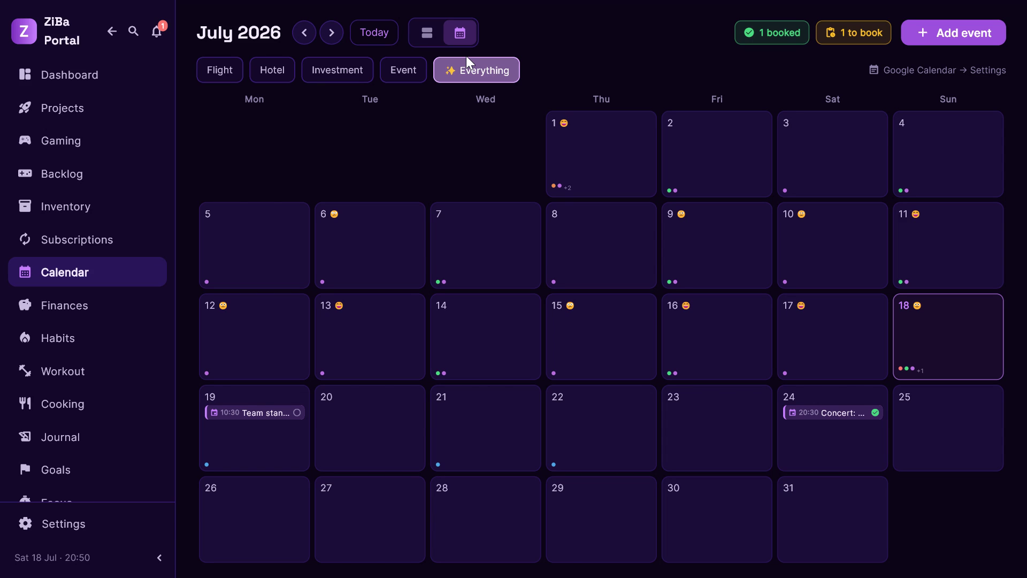Go to the next month

pos(332,33)
